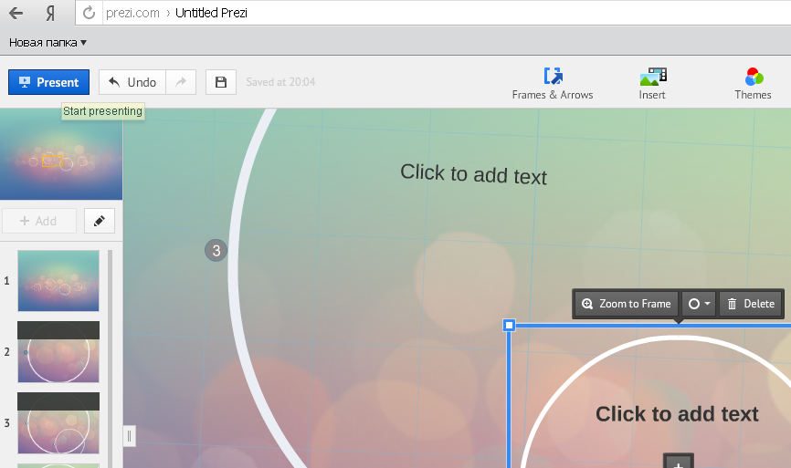The image size is (791, 468).
Task: Click the 'Saved at 20:04' status text
Action: click(x=280, y=82)
